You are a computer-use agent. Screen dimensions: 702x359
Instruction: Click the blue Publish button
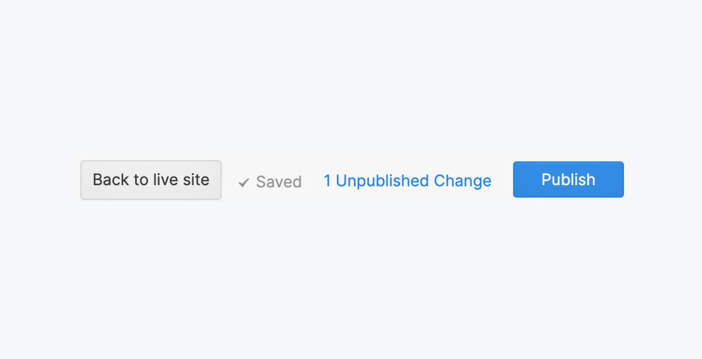pos(568,179)
